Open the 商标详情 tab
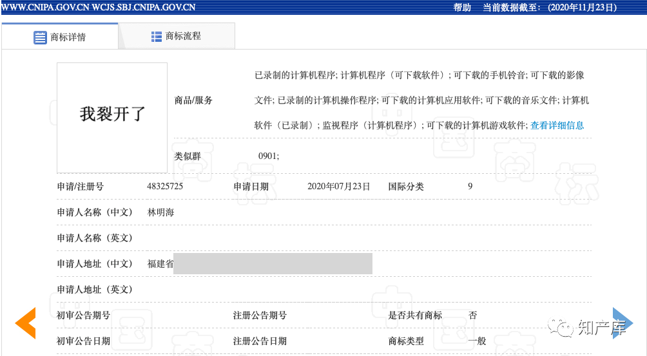 click(x=60, y=36)
